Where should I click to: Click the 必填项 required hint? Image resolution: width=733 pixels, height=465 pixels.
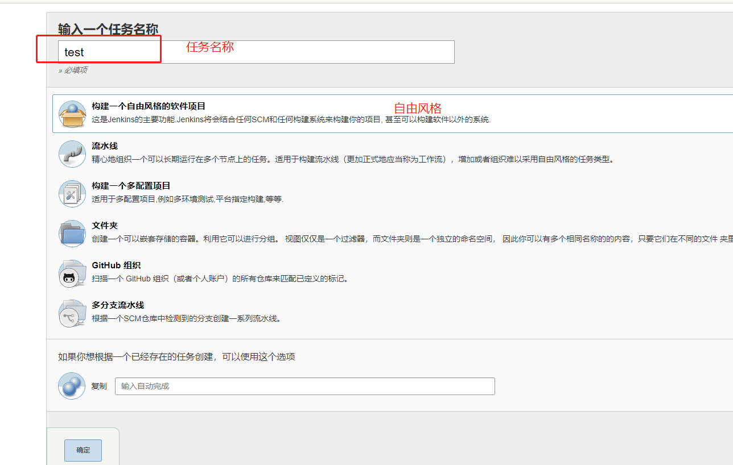(73, 70)
